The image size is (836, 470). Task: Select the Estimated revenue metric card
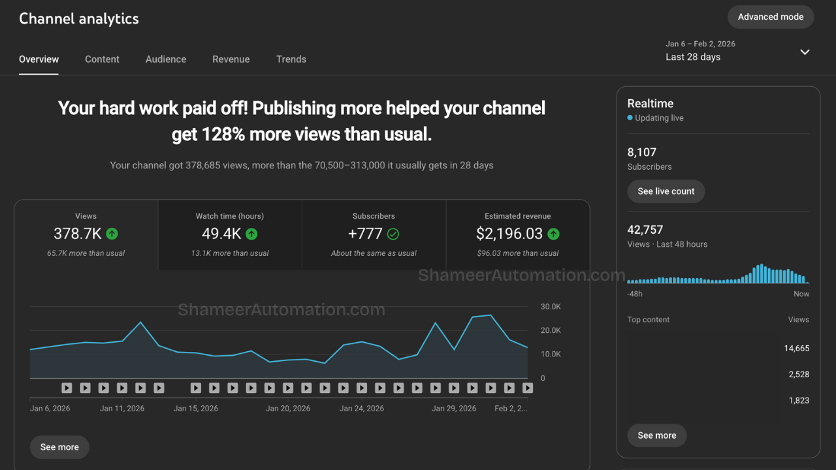pyautogui.click(x=517, y=234)
